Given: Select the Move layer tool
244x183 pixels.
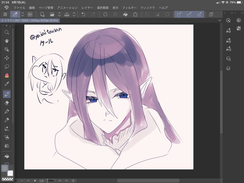Looking at the screenshot, I should 7,58.
